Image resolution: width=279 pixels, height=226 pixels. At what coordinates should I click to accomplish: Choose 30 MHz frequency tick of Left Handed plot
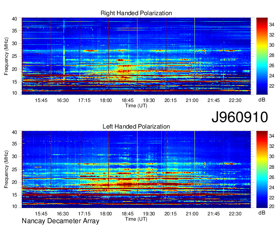tap(14, 156)
